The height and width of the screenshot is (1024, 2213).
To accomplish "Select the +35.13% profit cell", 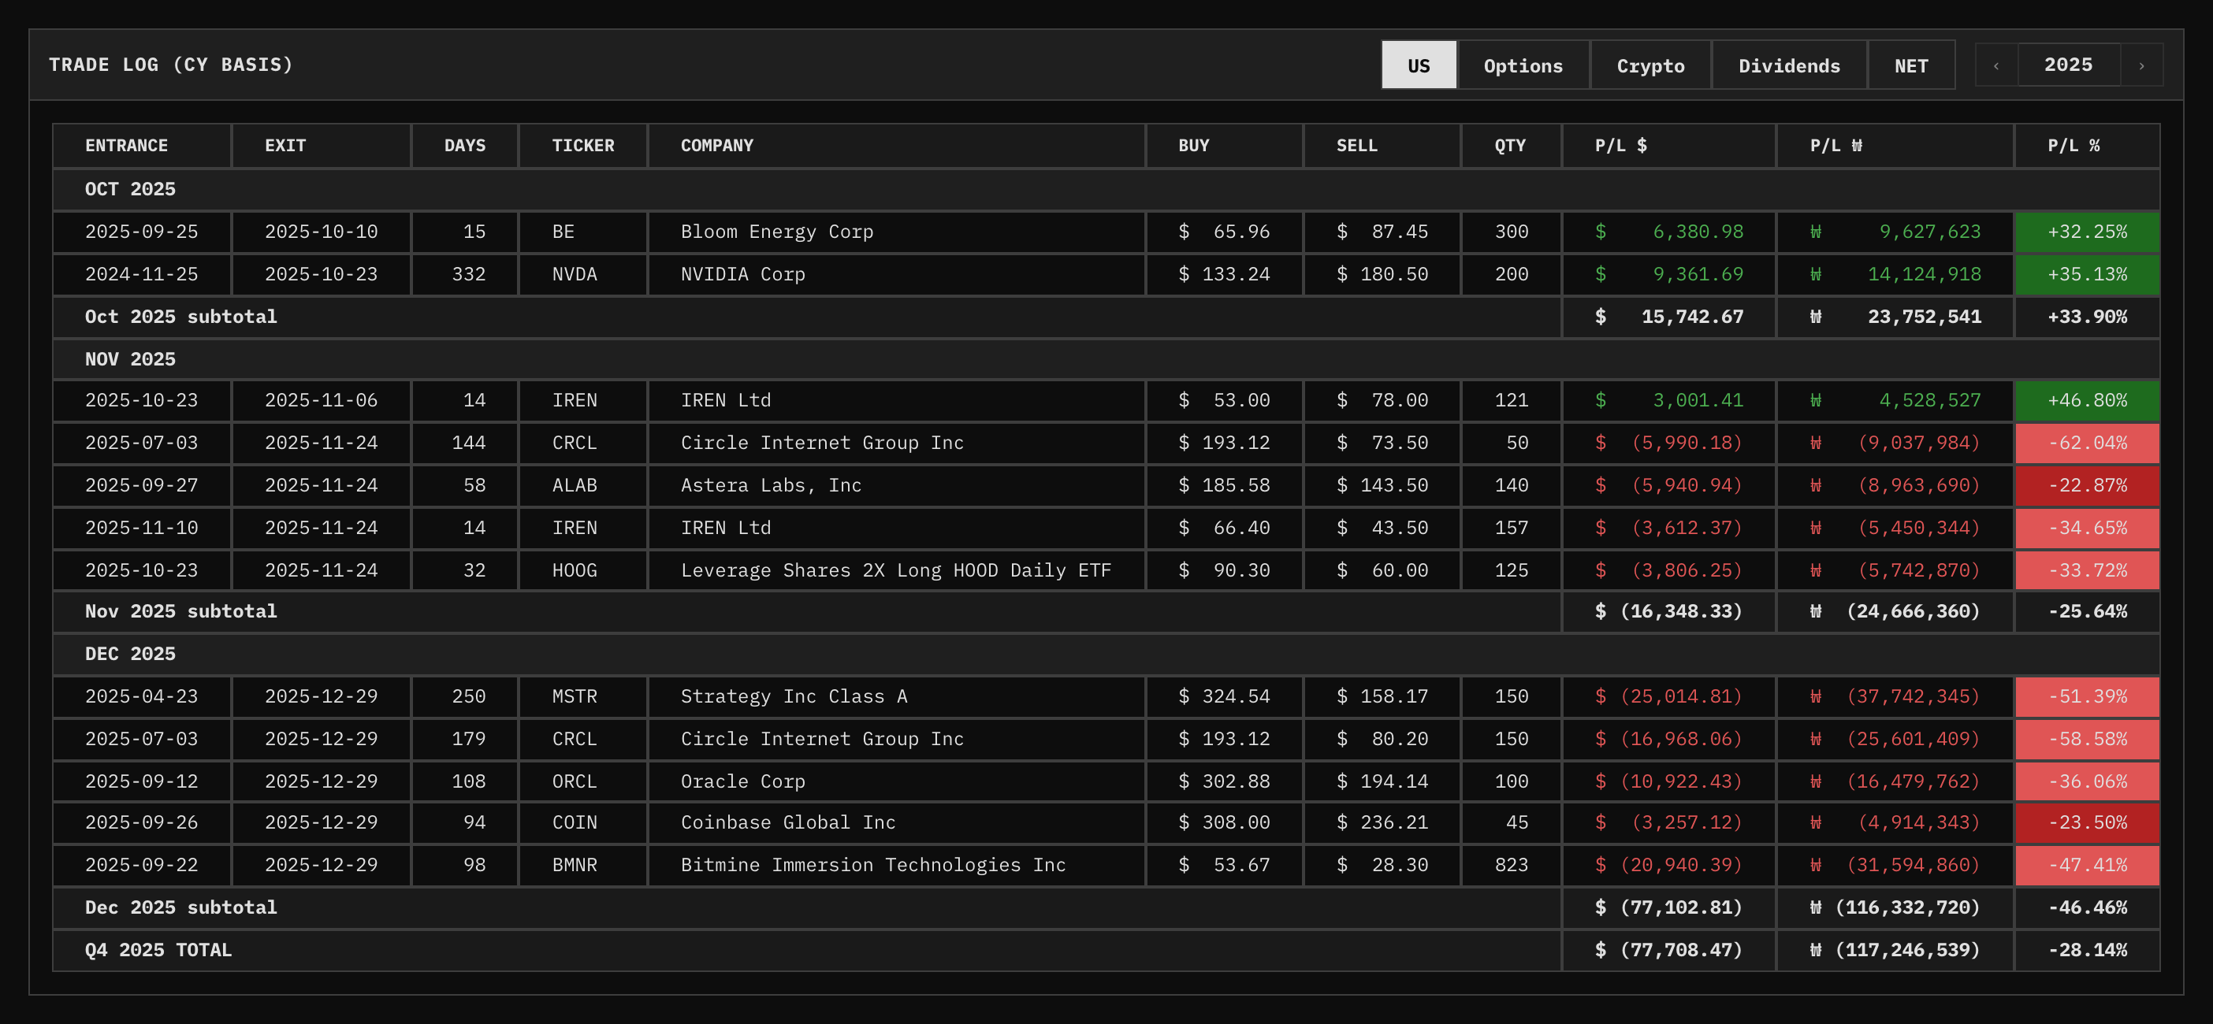I will click(2088, 275).
